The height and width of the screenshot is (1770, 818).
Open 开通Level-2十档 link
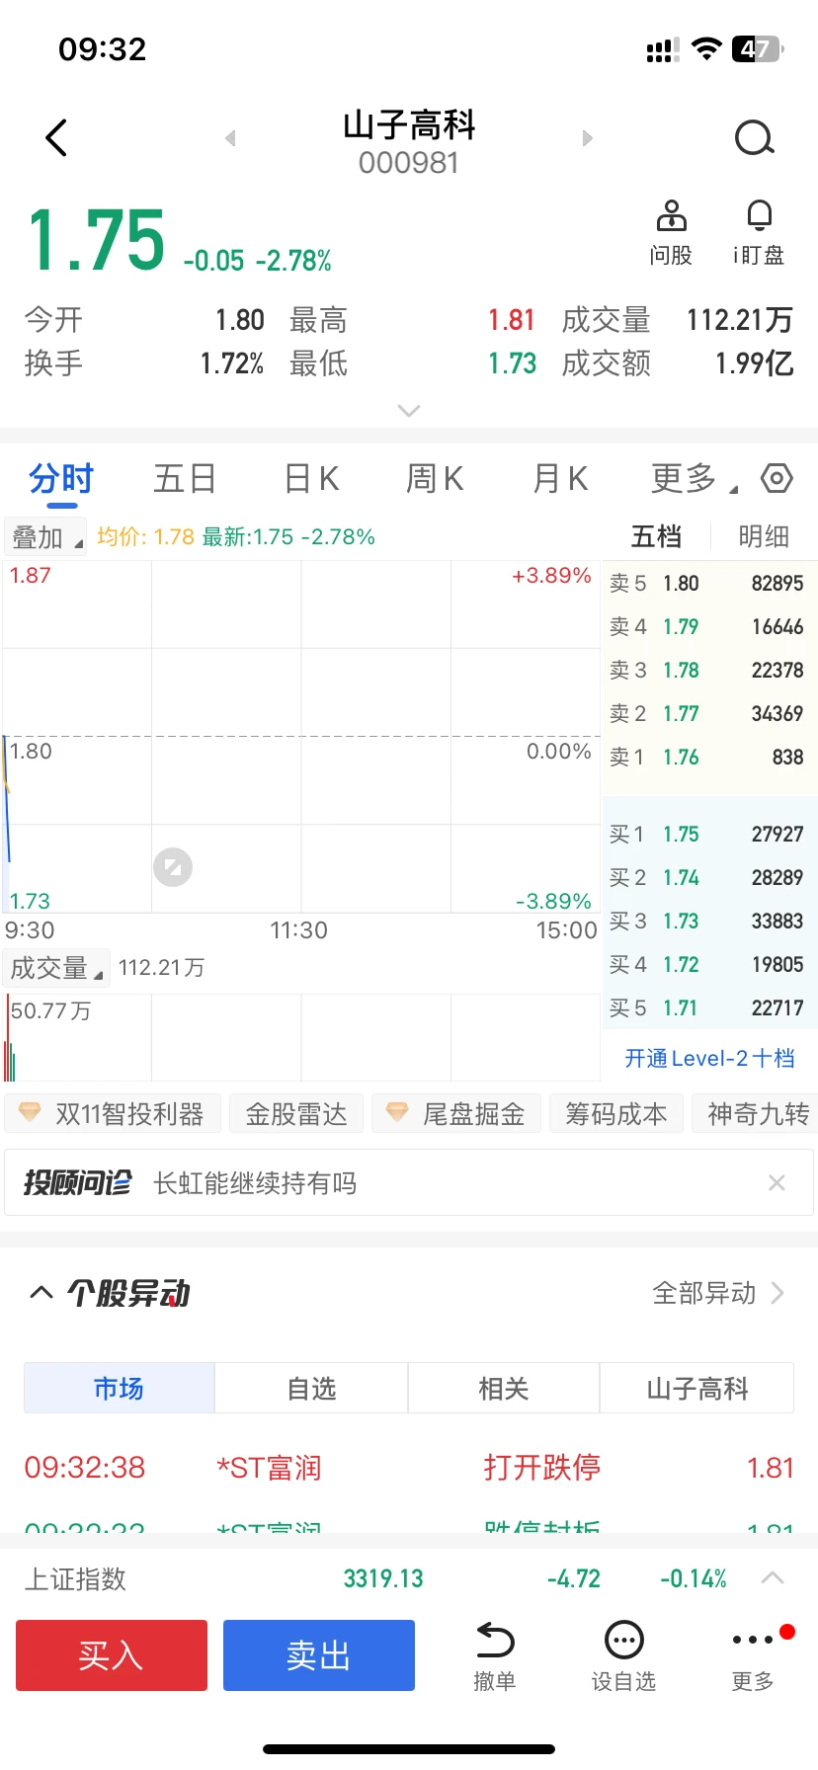pyautogui.click(x=709, y=1059)
